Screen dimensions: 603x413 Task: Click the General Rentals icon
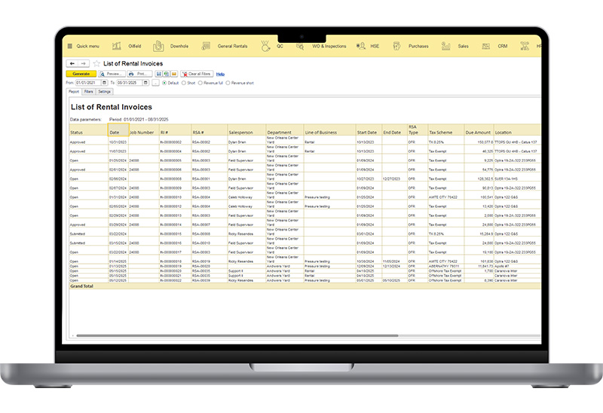pos(202,46)
